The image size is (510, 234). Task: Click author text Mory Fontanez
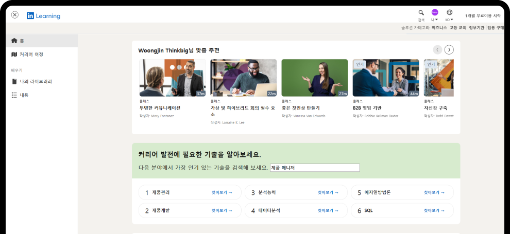click(162, 116)
